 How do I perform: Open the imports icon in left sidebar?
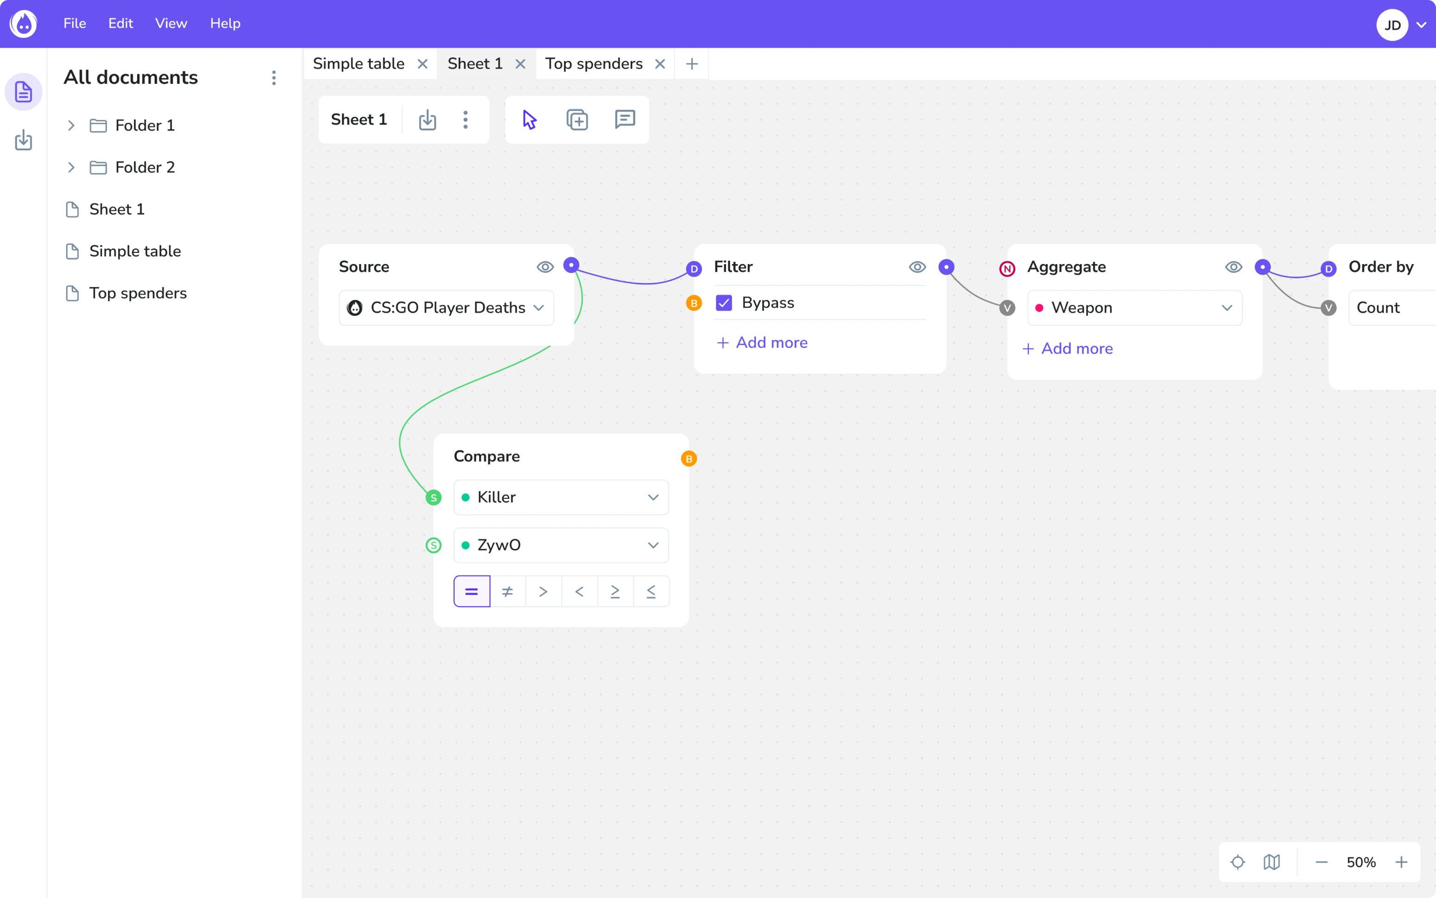click(23, 140)
